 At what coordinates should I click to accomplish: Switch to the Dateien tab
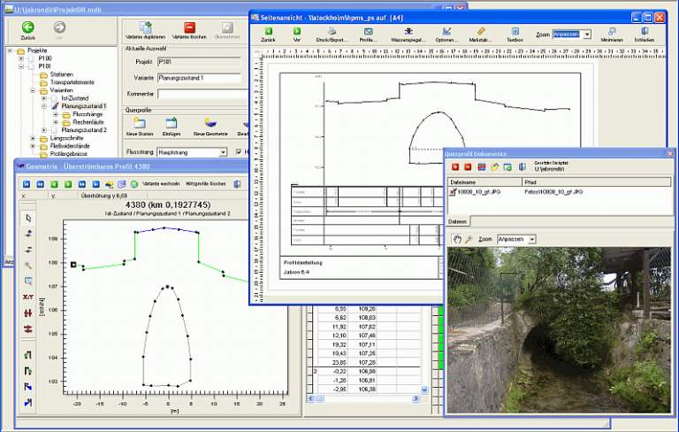pyautogui.click(x=458, y=220)
